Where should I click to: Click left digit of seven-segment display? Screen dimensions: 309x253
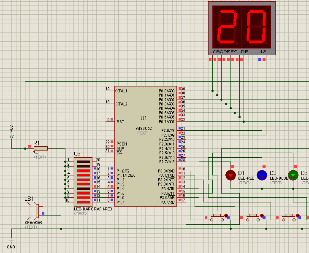(x=227, y=27)
